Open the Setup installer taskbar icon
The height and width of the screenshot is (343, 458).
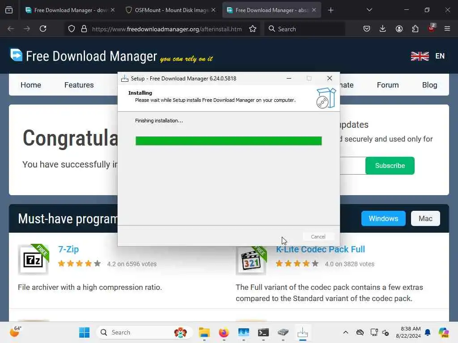[x=303, y=332]
